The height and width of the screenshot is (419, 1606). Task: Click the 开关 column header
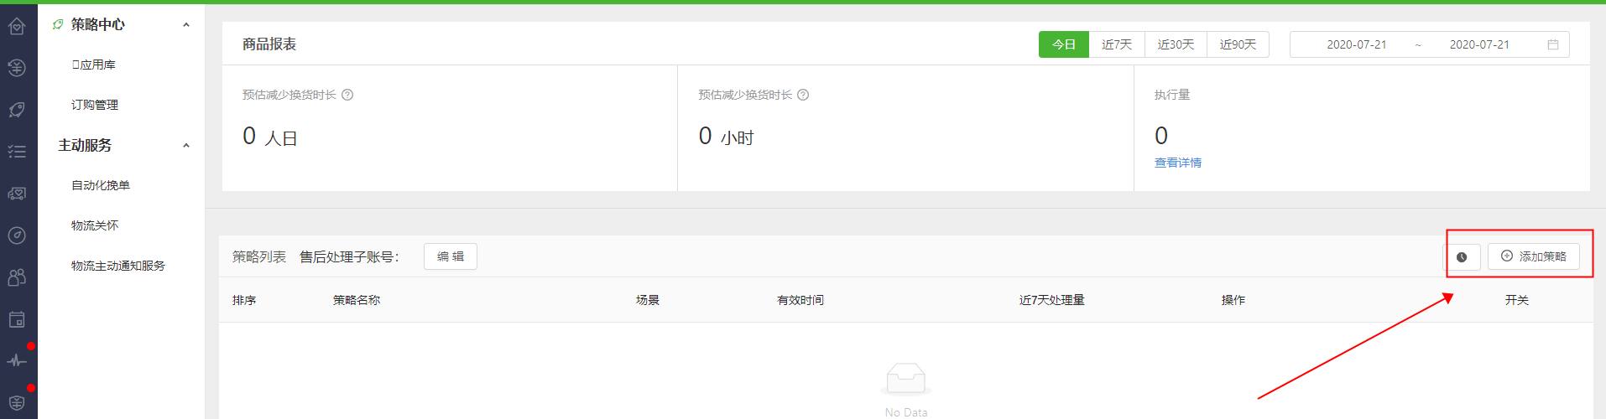pyautogui.click(x=1517, y=300)
